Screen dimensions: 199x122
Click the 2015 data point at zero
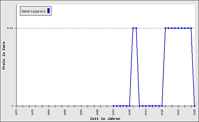click(162, 106)
